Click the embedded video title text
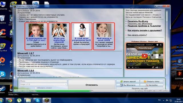Screen dimensions: 183x103 pos(141,45)
